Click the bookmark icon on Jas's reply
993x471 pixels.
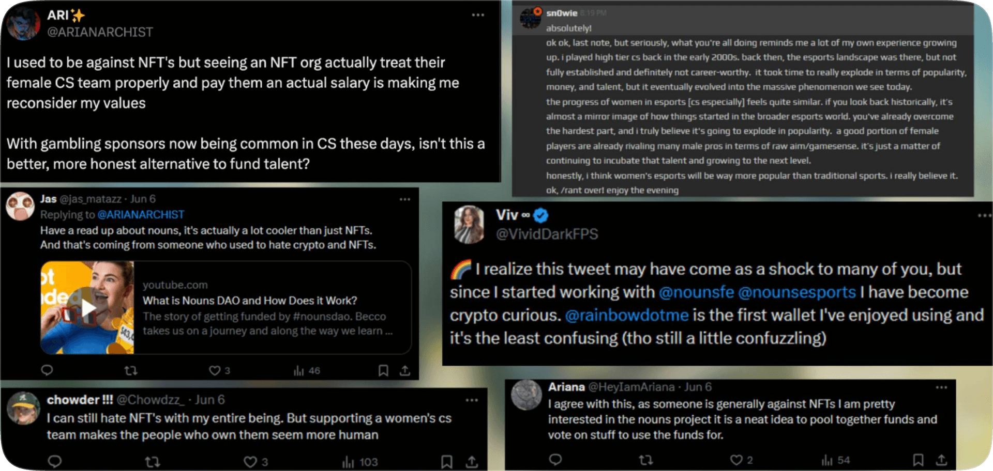click(x=383, y=370)
